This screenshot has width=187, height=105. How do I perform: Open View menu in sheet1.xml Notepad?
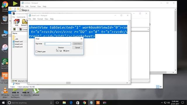(x=46, y=19)
